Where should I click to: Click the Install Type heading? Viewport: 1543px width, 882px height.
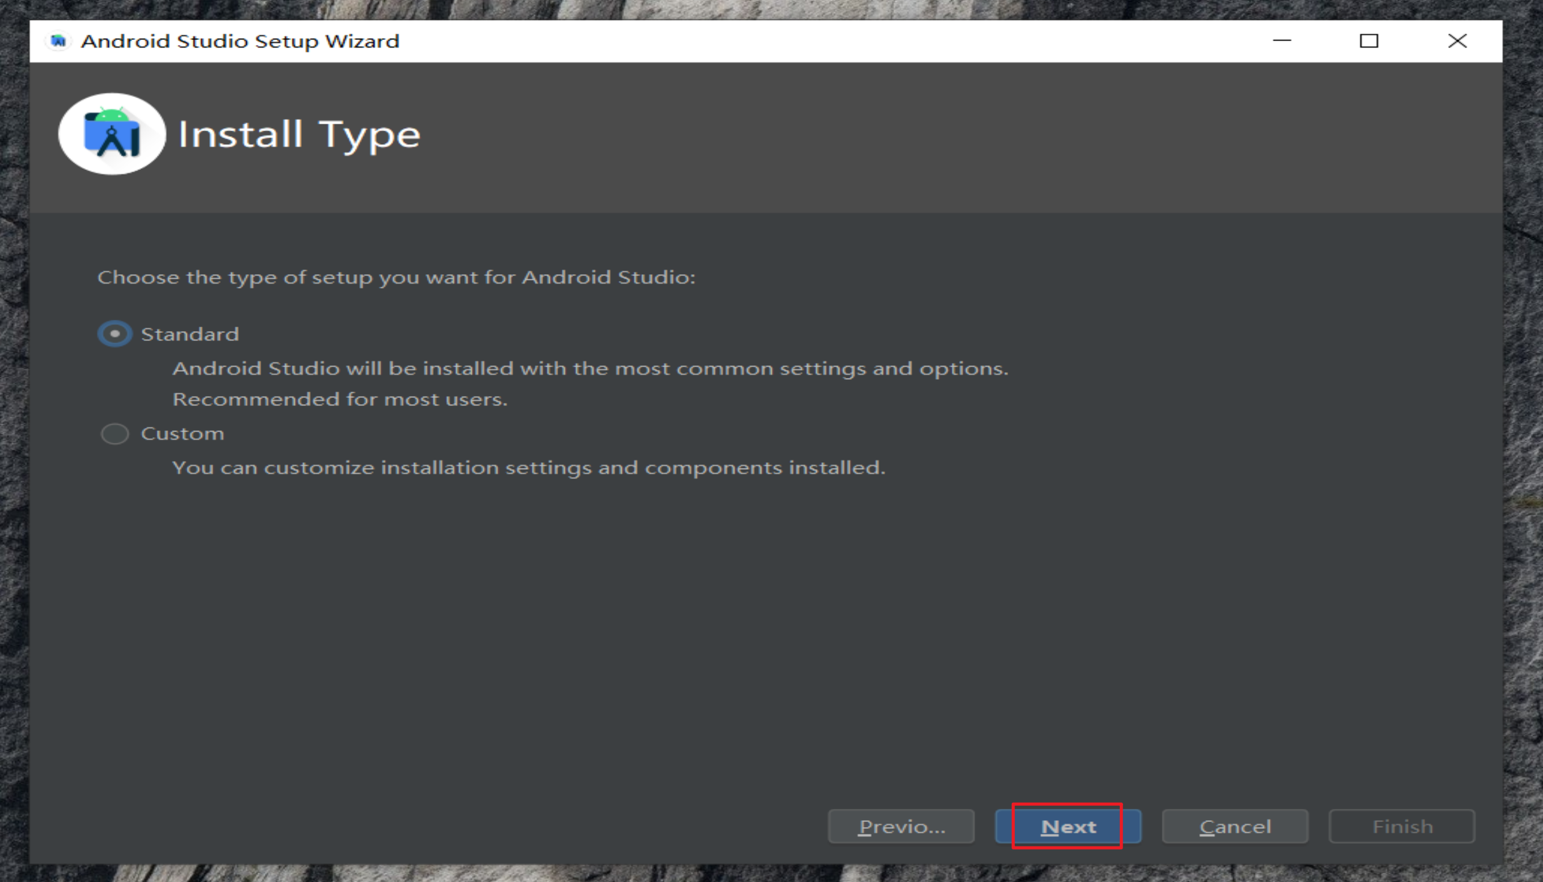pyautogui.click(x=299, y=133)
